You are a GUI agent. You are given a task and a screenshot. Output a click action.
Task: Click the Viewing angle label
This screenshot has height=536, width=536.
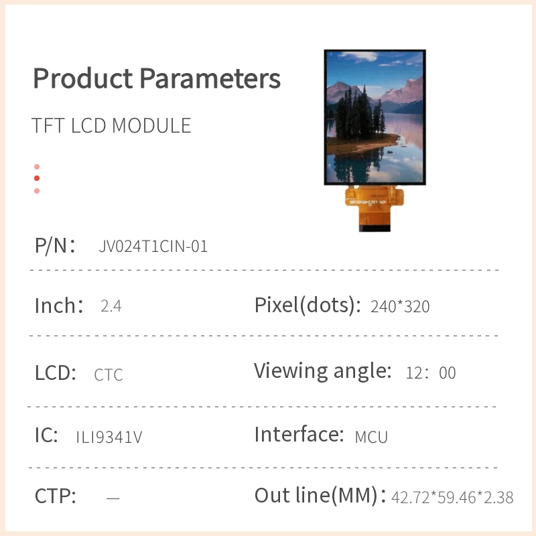pos(322,371)
